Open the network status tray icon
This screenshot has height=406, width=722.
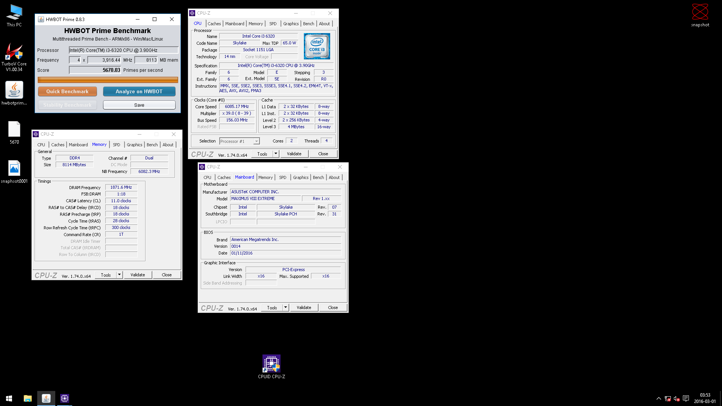[668, 398]
